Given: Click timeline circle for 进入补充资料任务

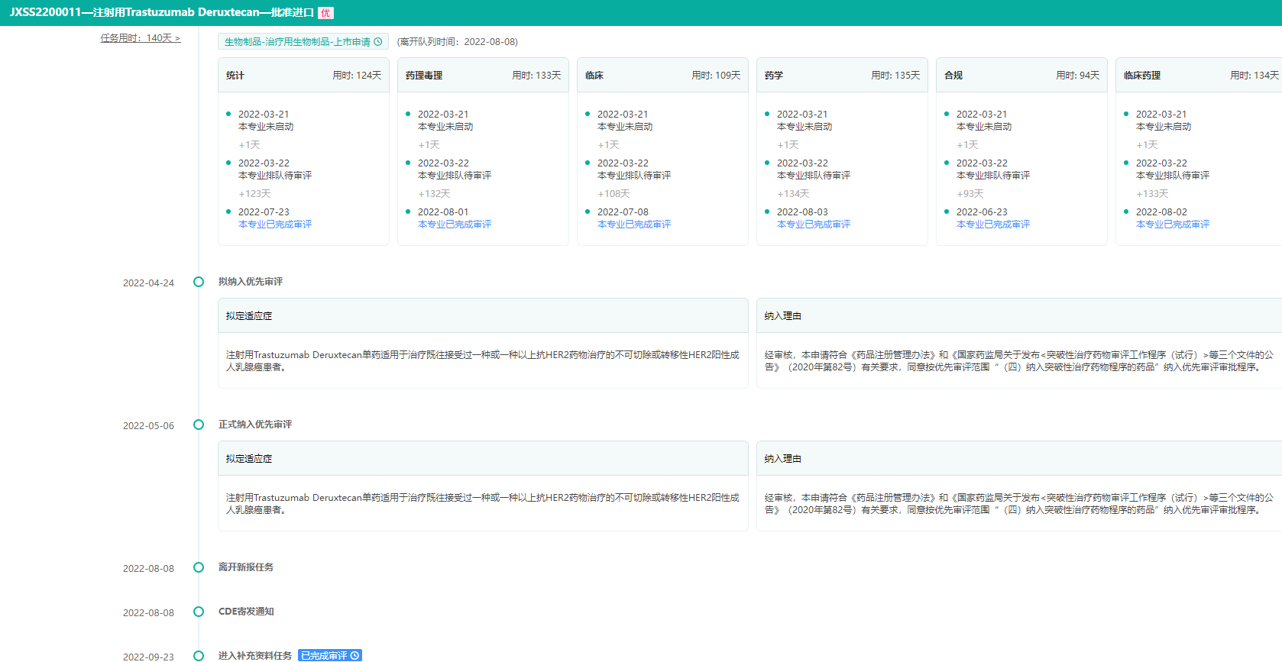Looking at the screenshot, I should [199, 656].
